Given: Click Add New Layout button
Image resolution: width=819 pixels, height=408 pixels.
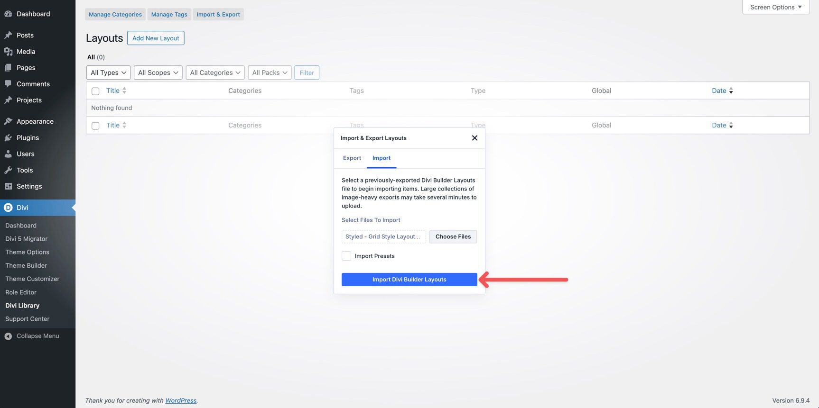Looking at the screenshot, I should coord(156,38).
